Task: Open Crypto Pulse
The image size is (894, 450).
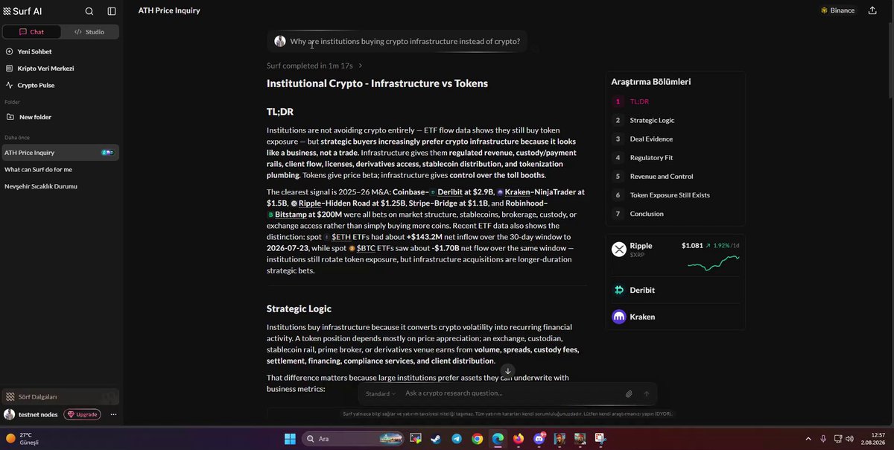Action: coord(30,85)
